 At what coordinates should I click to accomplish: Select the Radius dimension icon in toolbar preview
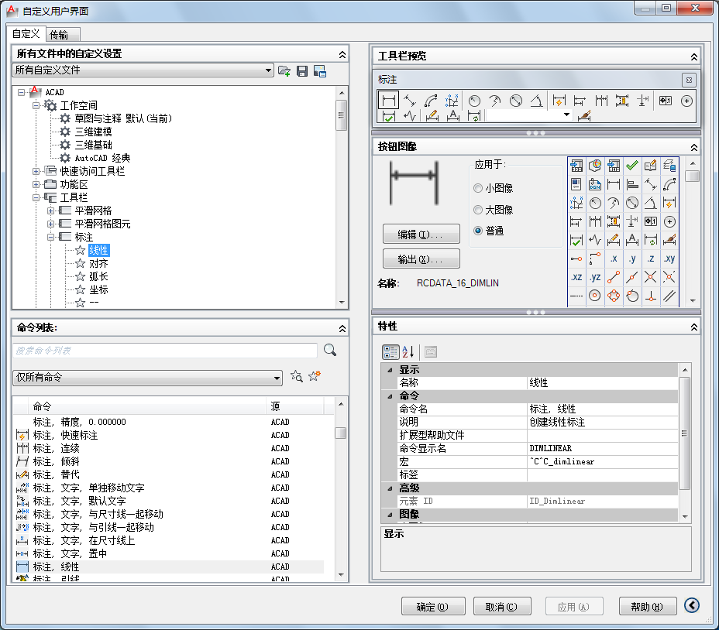tap(474, 101)
